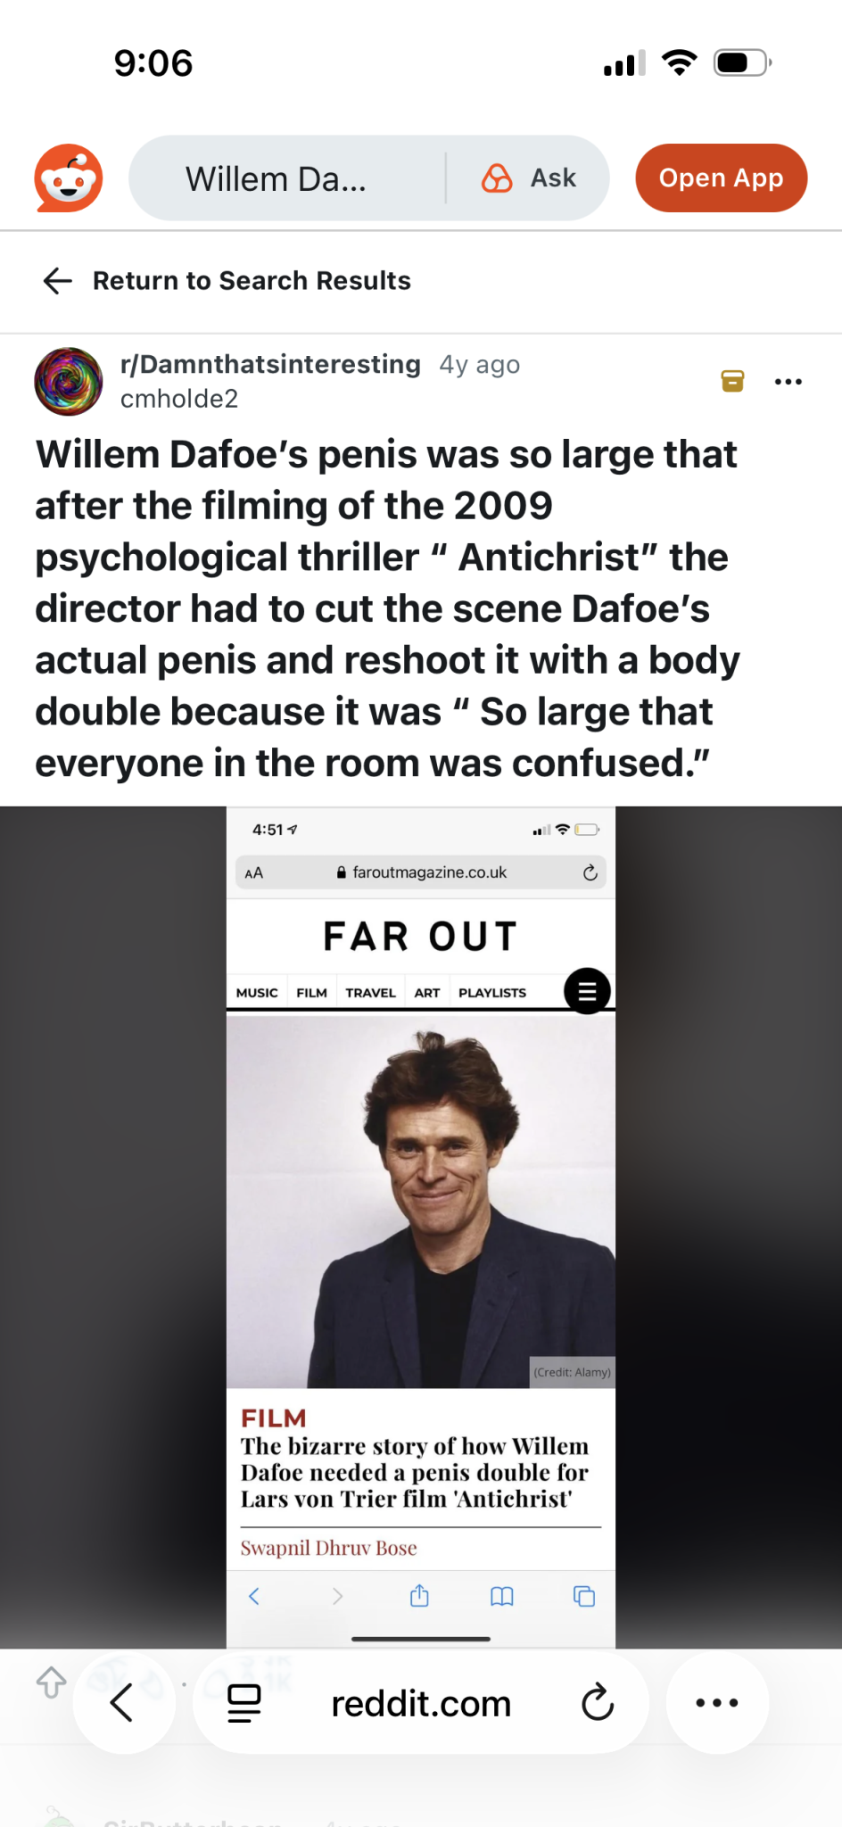Open user cmholde2's profile
The width and height of the screenshot is (842, 1827).
coord(179,399)
